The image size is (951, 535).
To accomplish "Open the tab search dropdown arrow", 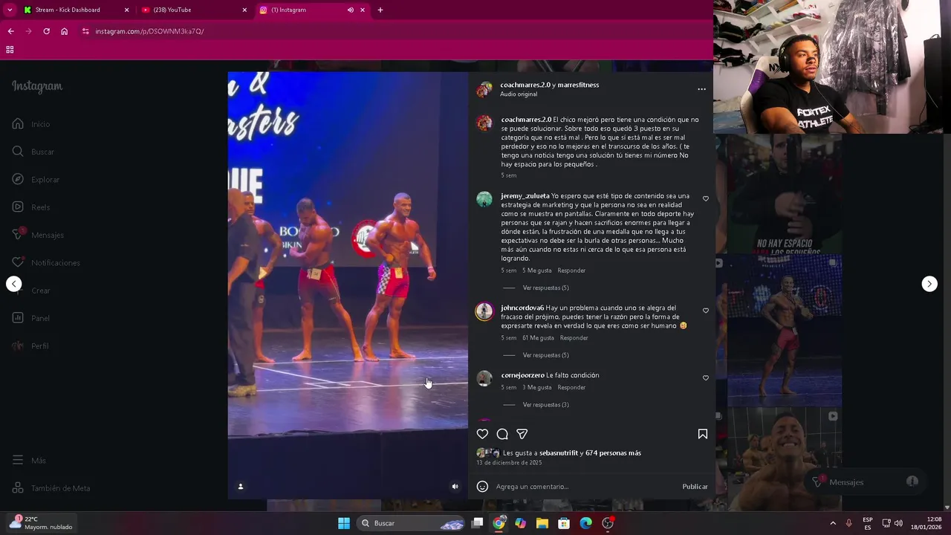I will [x=10, y=10].
